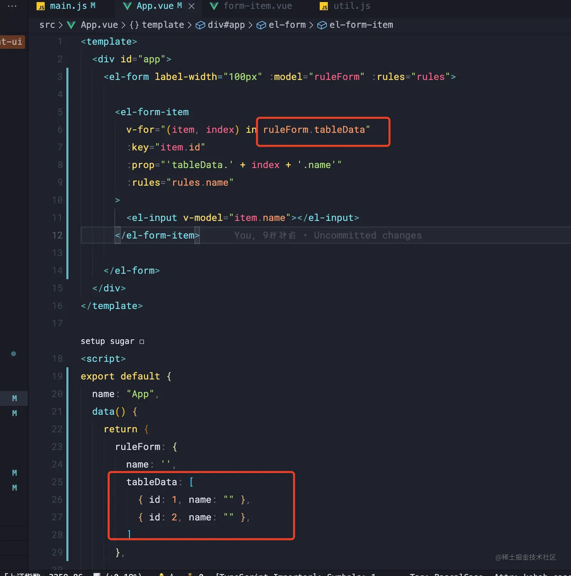Click the closing </el-form-item> tag

157,235
